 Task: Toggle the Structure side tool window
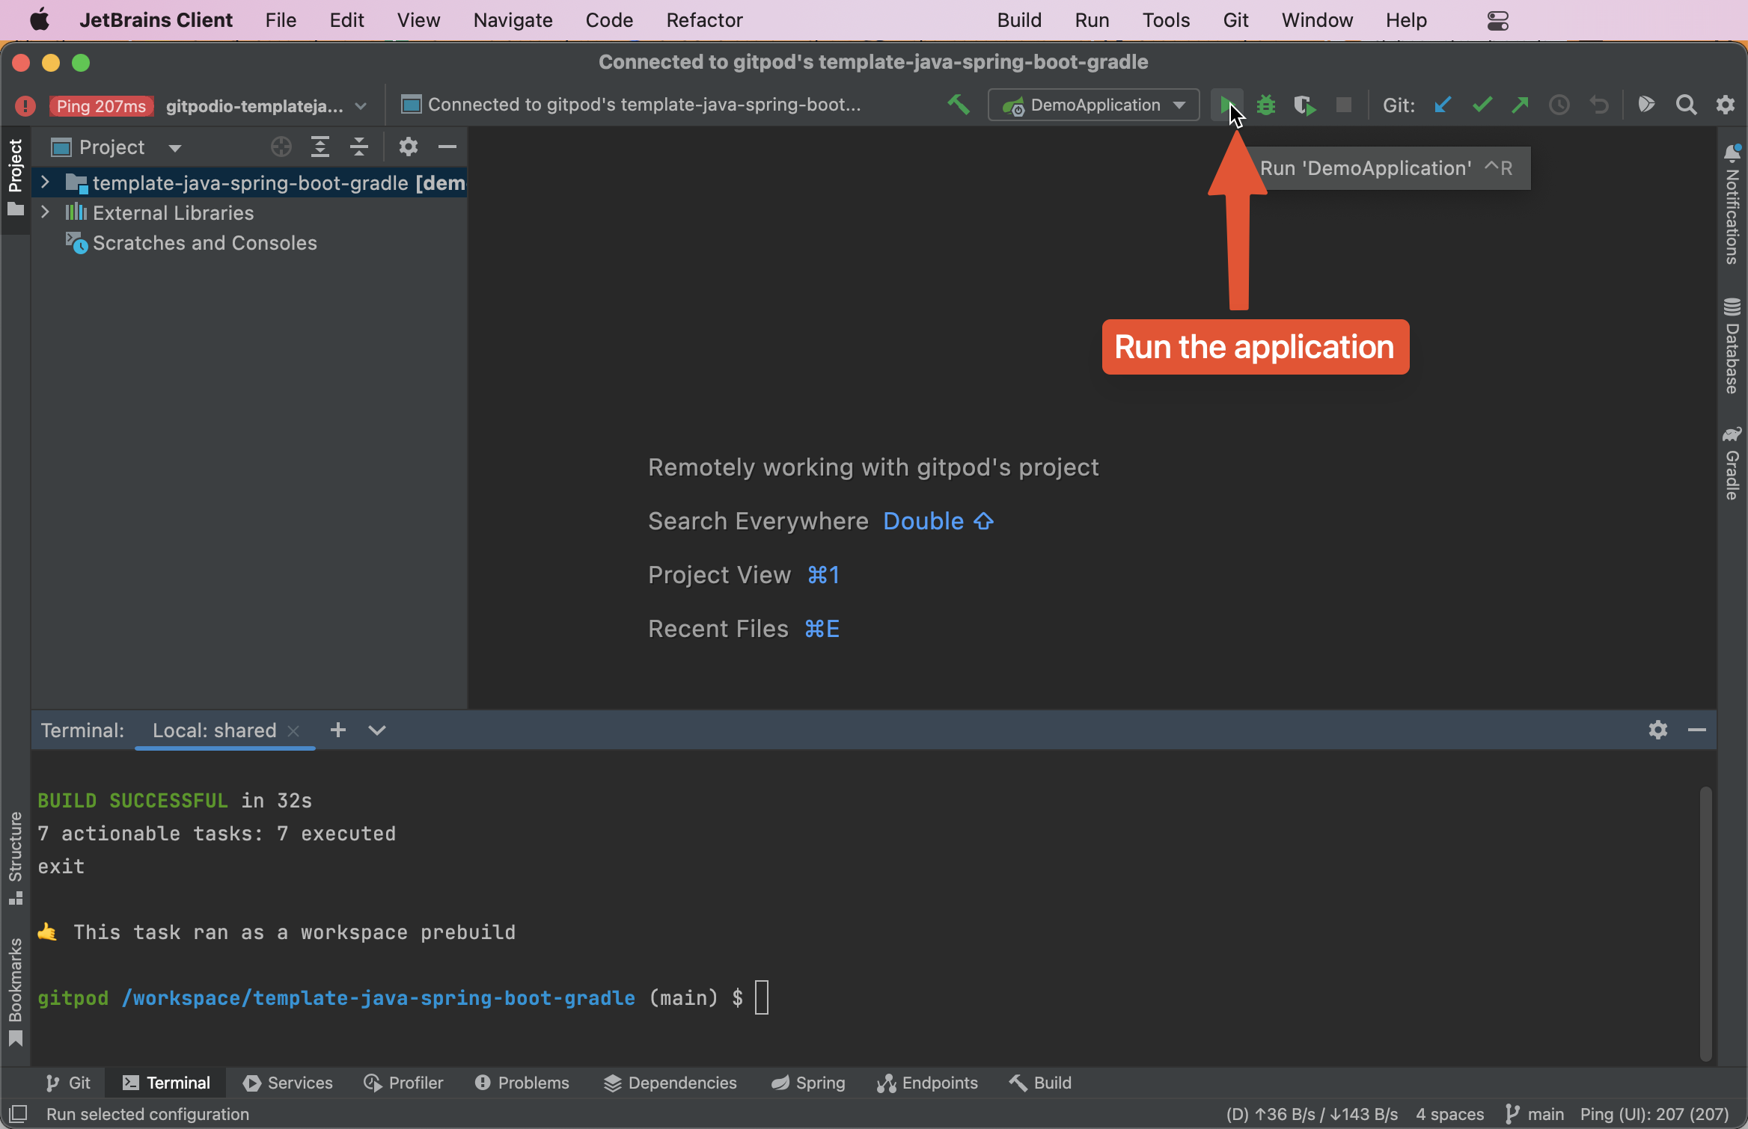click(16, 857)
